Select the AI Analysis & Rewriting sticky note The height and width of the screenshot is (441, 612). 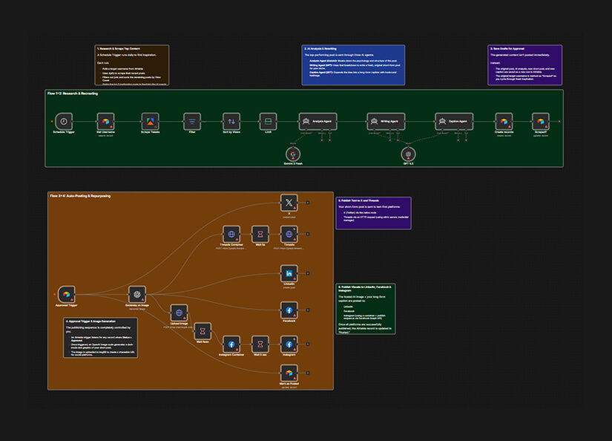pos(353,65)
